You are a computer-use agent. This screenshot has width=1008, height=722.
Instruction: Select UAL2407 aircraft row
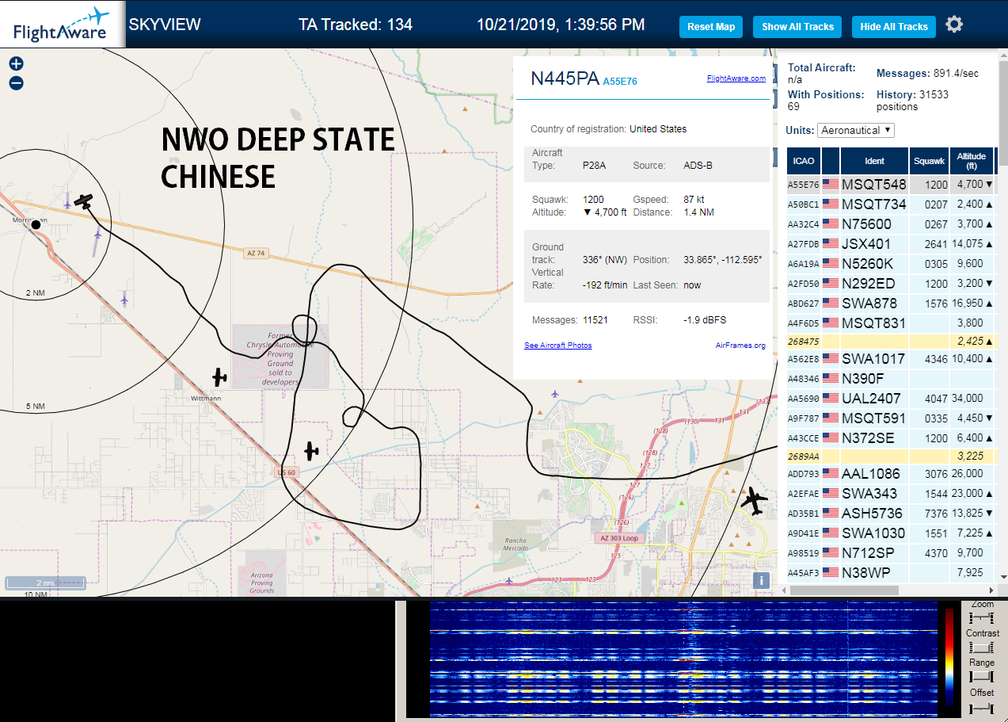pyautogui.click(x=891, y=399)
